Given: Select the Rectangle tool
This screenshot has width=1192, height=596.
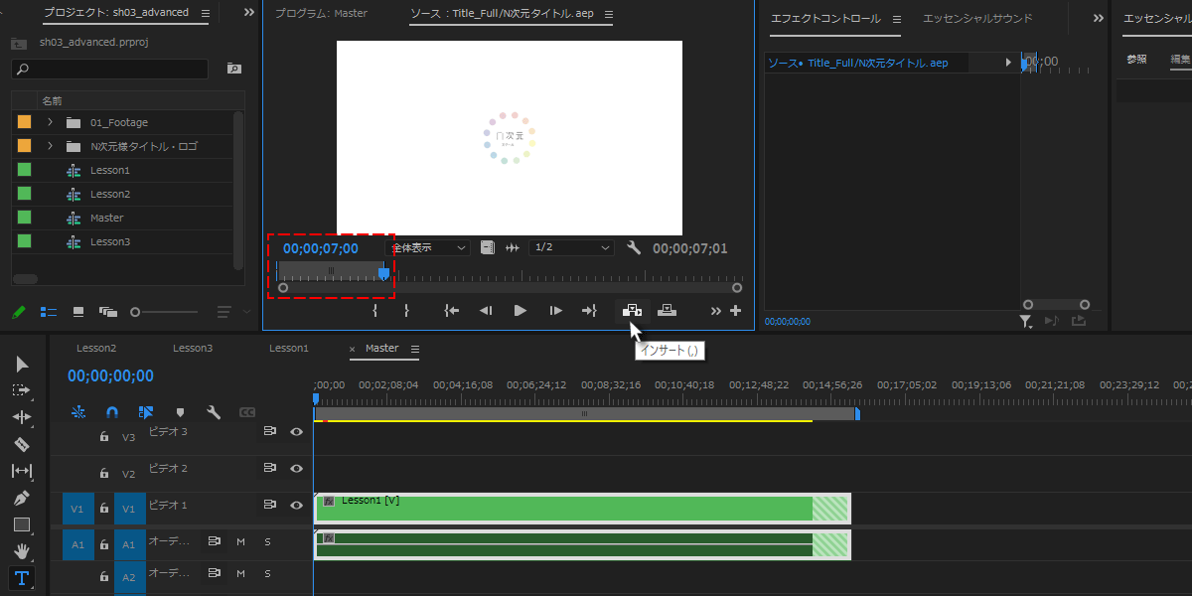Looking at the screenshot, I should pos(22,524).
